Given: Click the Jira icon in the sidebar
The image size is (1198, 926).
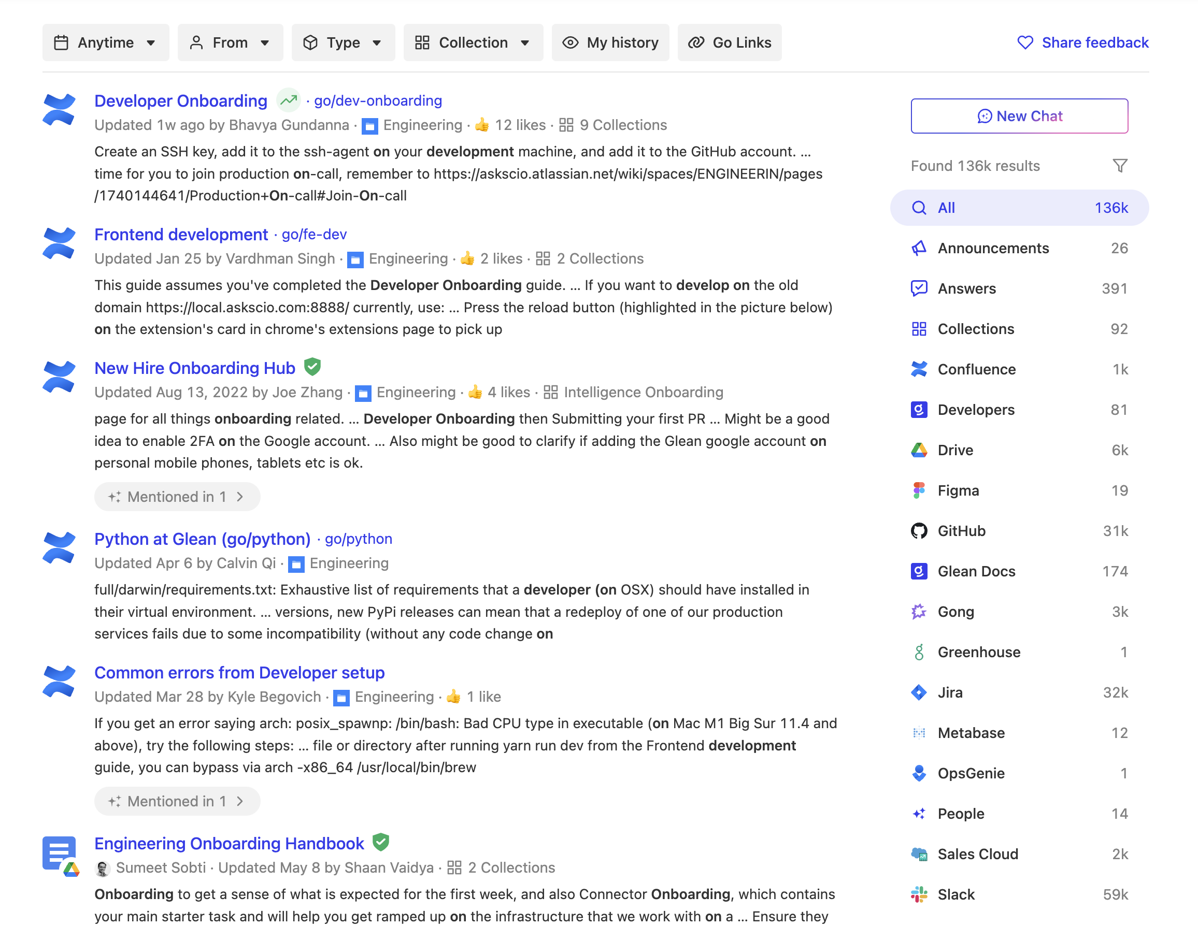Looking at the screenshot, I should tap(919, 692).
